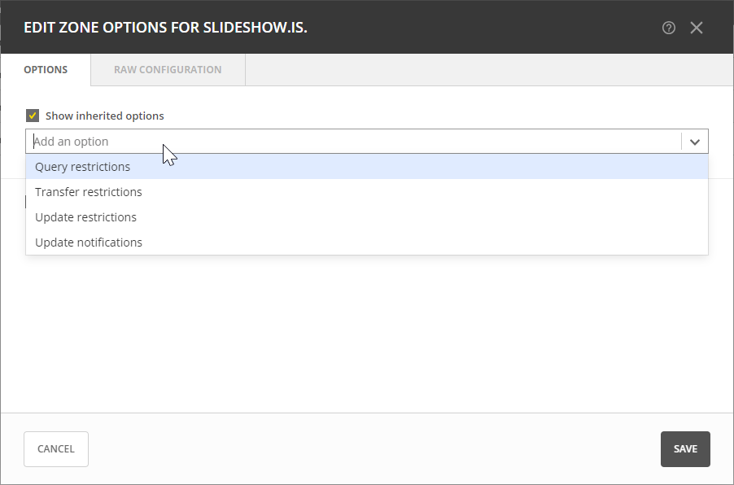Viewport: 734px width, 485px height.
Task: Click the blank body area below the option list
Action: 366,334
